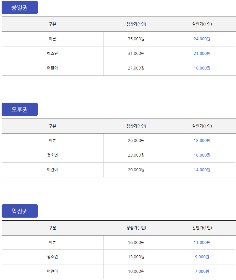
Task: Select 정상가(1인) header in 입장권 table
Action: (x=136, y=228)
